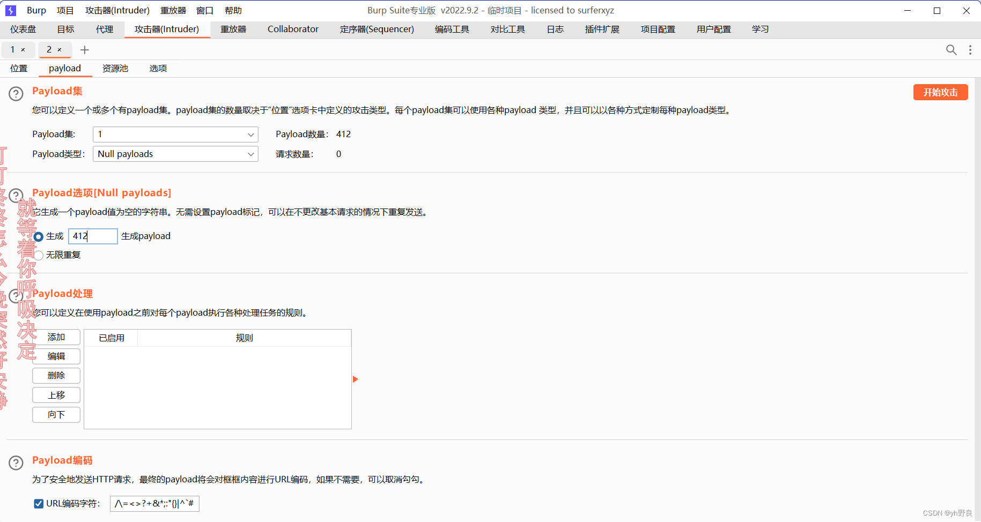Click the 编辑 rule button
981x522 pixels.
tap(56, 356)
